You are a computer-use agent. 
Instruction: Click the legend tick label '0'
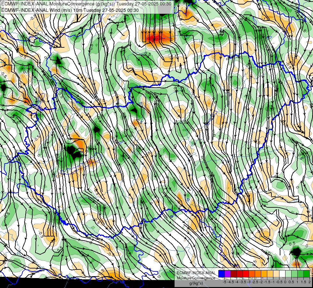point(285,282)
